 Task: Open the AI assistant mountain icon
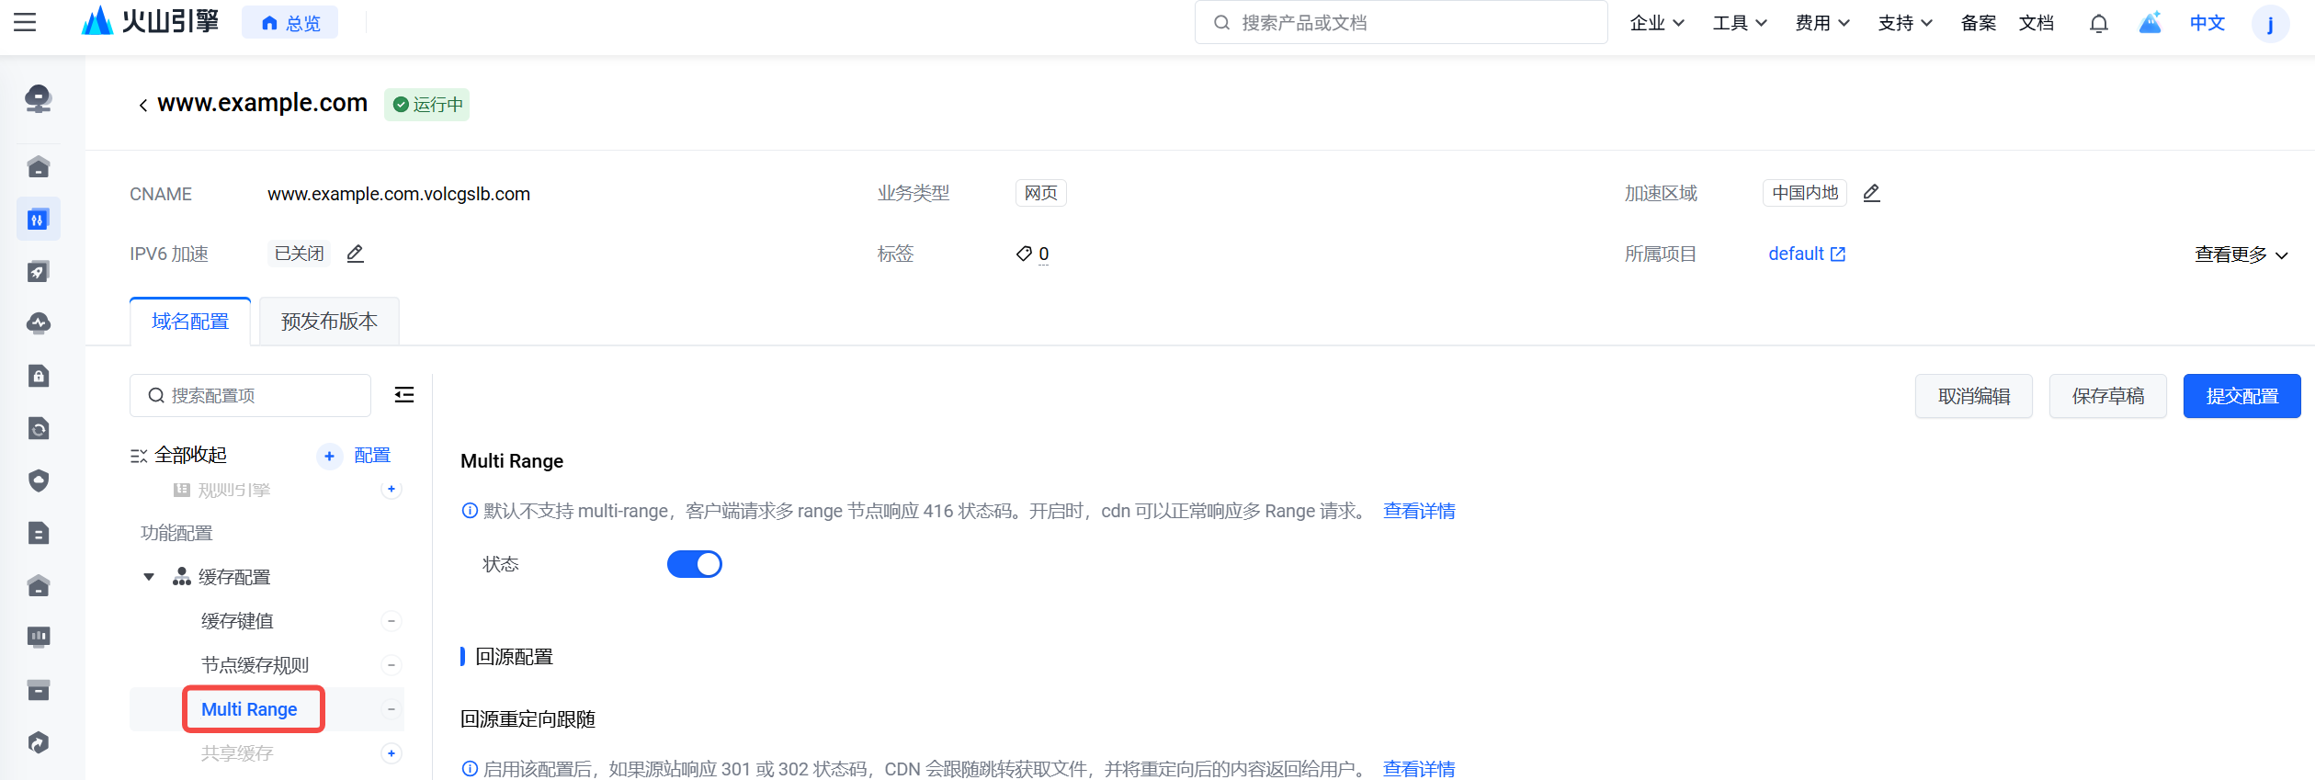pos(2150,22)
